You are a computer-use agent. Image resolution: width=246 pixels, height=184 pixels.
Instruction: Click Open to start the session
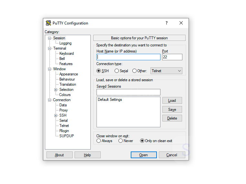pyautogui.click(x=144, y=155)
